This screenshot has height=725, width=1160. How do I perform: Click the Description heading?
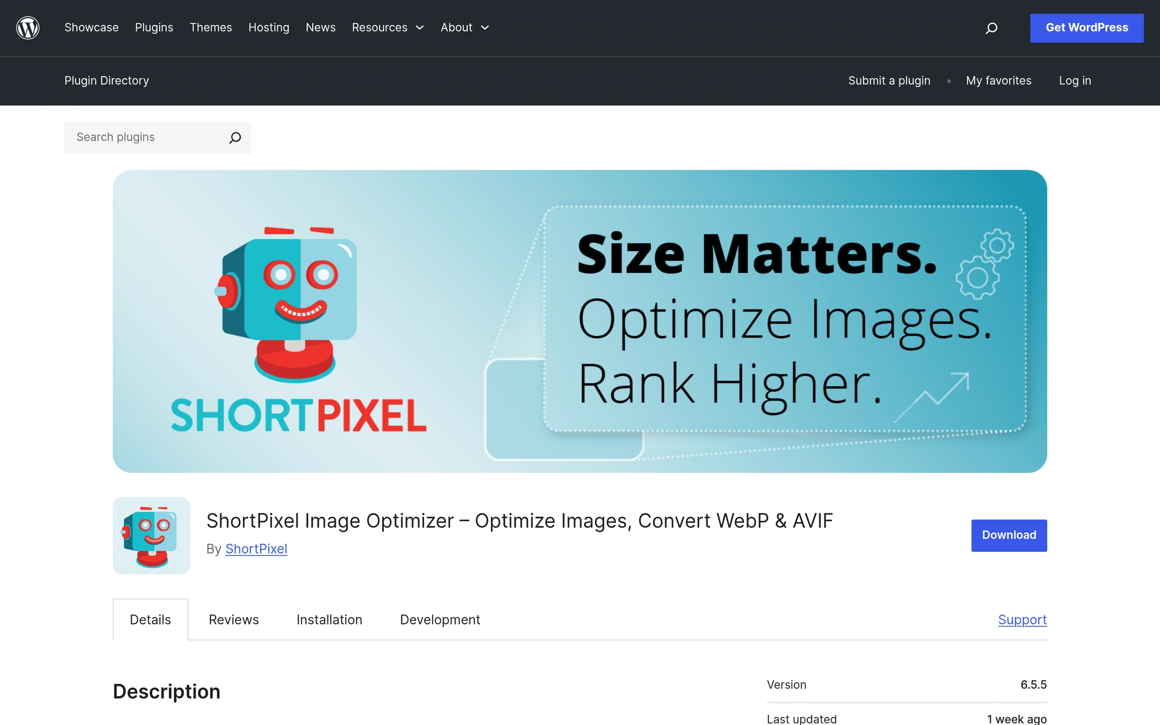(x=167, y=691)
